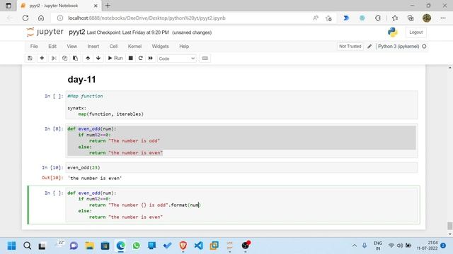The height and width of the screenshot is (254, 453).
Task: Open the File menu
Action: point(34,47)
